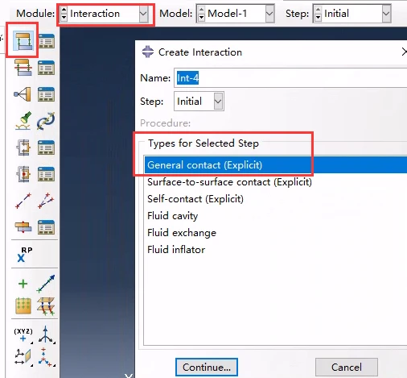
Task: Select the Create Interaction Property tool
Action: pyautogui.click(x=23, y=67)
